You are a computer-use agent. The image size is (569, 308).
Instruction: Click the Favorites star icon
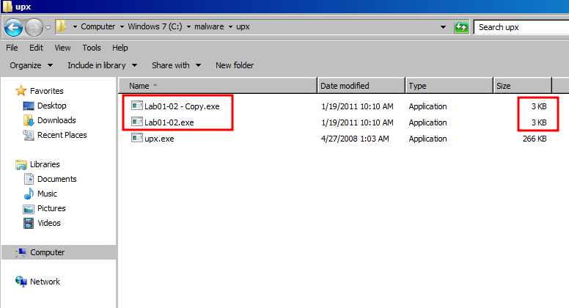tap(21, 91)
